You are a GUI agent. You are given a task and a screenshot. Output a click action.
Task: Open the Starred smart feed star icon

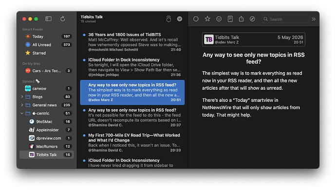click(28, 53)
